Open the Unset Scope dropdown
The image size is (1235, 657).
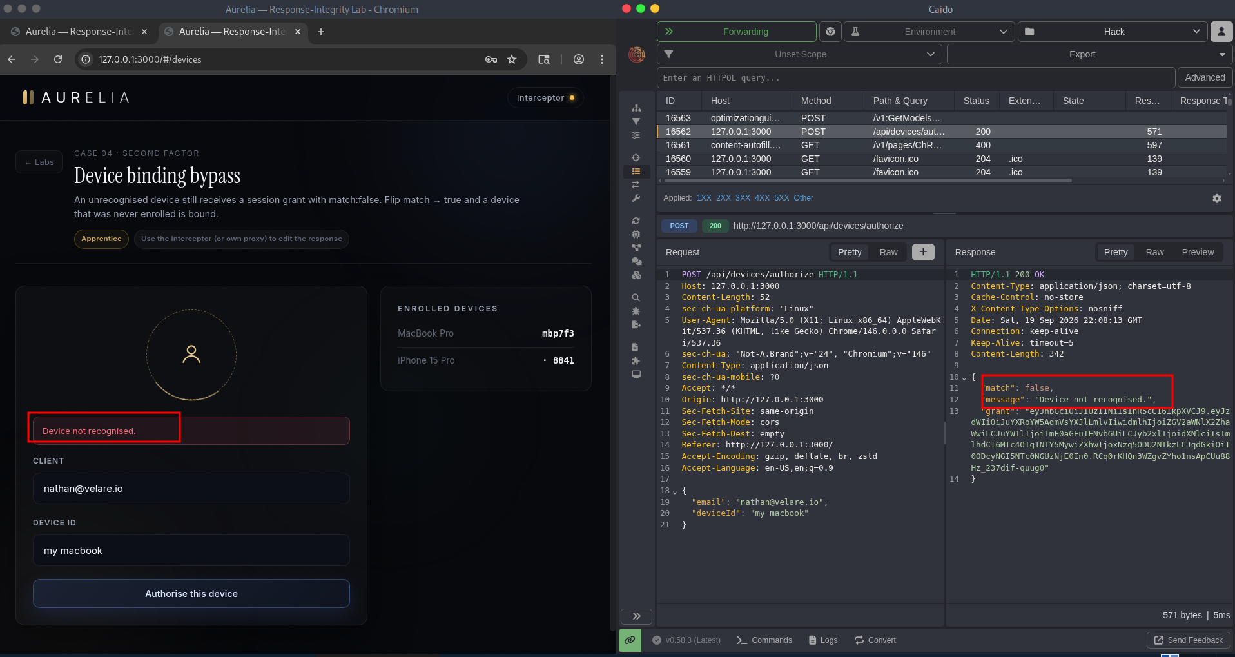(x=799, y=54)
